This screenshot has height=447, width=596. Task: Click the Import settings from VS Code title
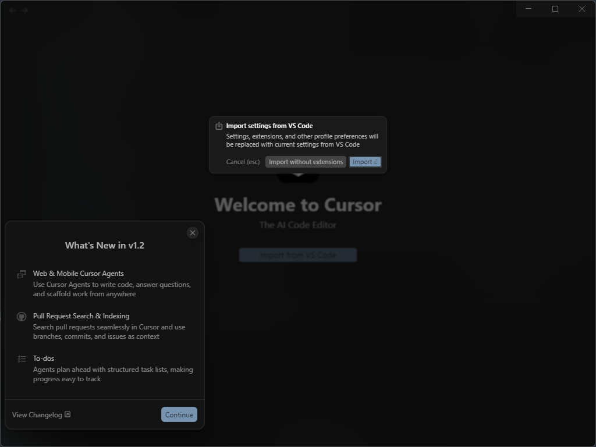click(x=269, y=126)
